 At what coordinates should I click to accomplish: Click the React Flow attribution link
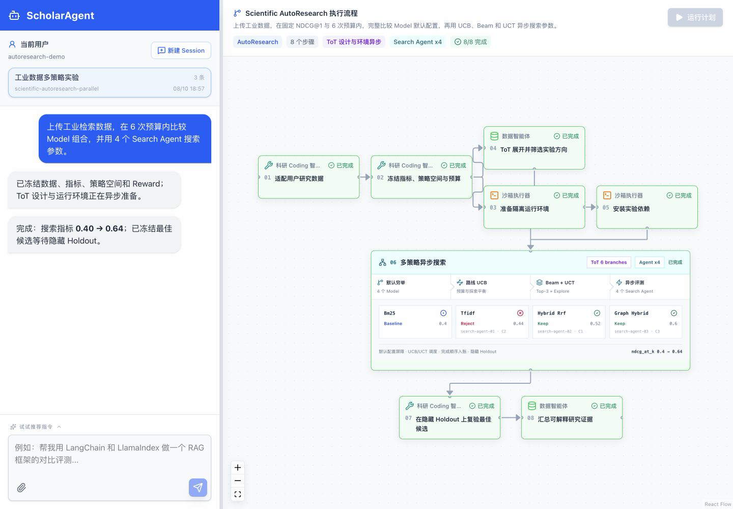[x=718, y=504]
